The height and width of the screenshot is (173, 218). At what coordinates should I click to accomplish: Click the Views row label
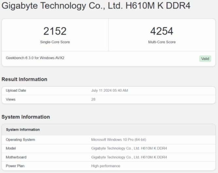[10, 99]
